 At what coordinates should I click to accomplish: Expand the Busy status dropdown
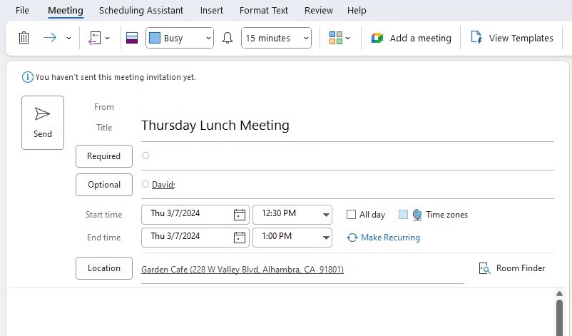click(x=180, y=38)
